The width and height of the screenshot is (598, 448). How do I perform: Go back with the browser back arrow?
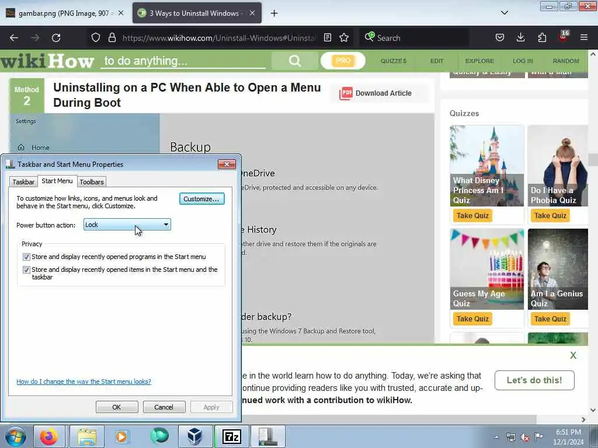tap(14, 38)
